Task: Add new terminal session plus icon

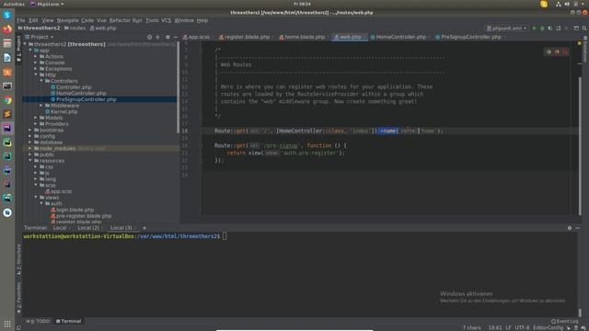Action: (144, 228)
